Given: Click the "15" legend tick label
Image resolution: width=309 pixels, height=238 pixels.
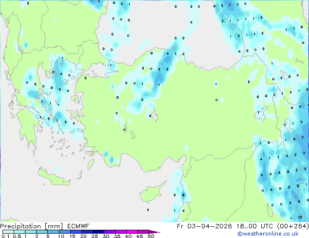Looking at the screenshot, I should click(x=72, y=236).
